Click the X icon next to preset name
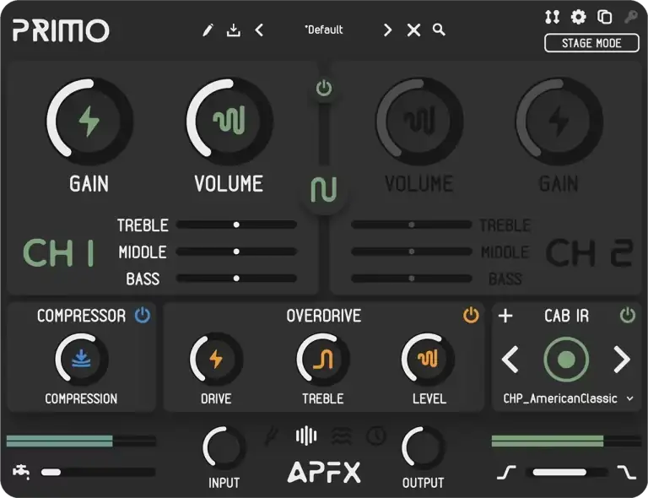The height and width of the screenshot is (498, 648). coord(413,30)
